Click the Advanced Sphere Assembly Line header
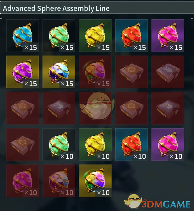Screen dimensions: 194x211 [x=56, y=8]
